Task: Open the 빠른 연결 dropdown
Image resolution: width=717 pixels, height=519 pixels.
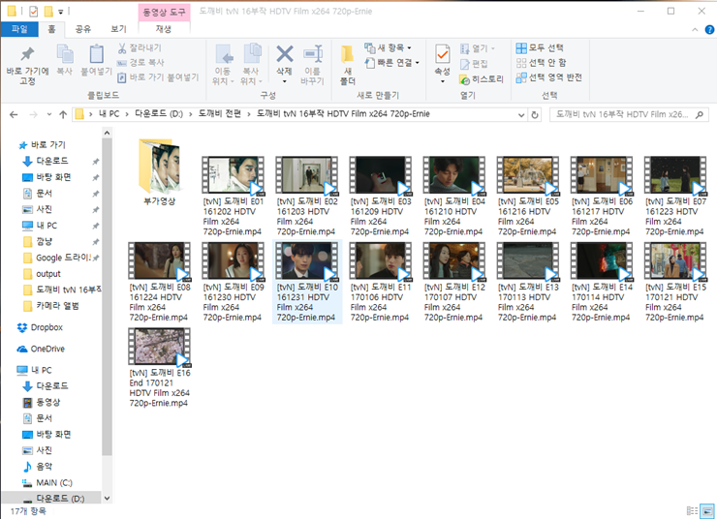Action: (393, 63)
